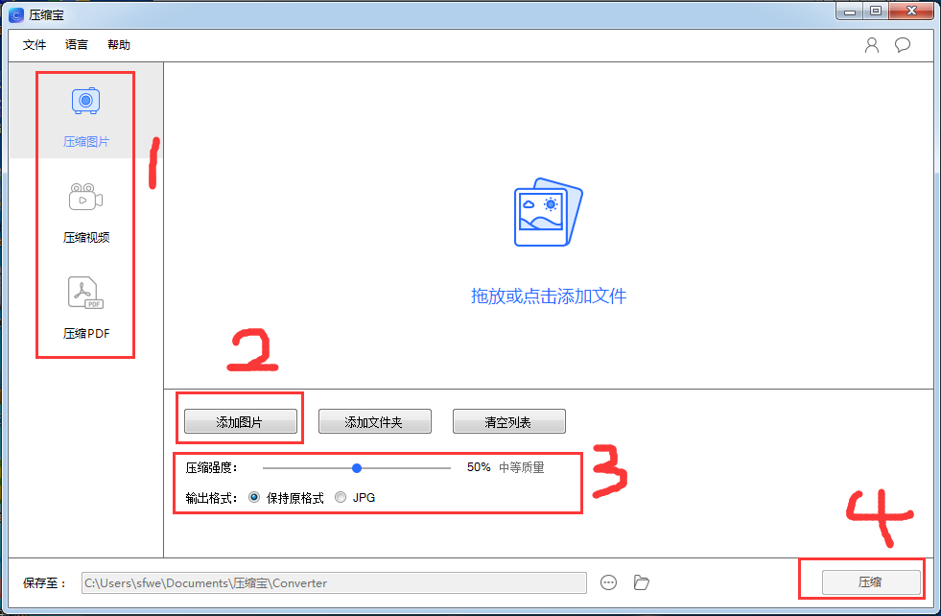Click the 清空列表 button
This screenshot has width=941, height=616.
(509, 421)
